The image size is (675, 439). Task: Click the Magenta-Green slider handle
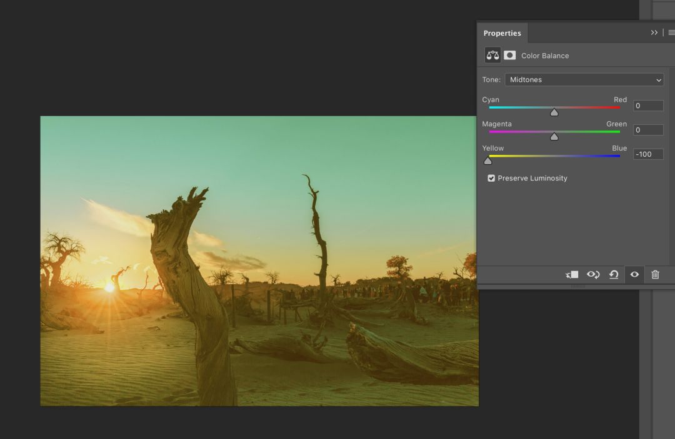coord(554,137)
